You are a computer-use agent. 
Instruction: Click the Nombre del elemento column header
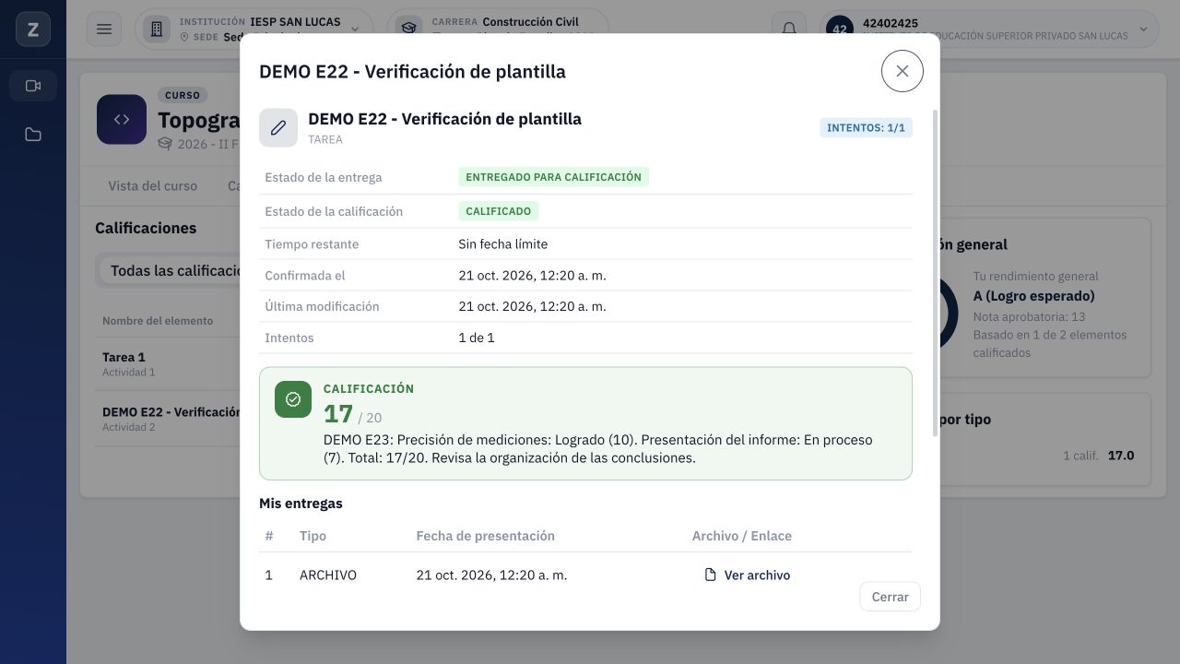pyautogui.click(x=158, y=321)
